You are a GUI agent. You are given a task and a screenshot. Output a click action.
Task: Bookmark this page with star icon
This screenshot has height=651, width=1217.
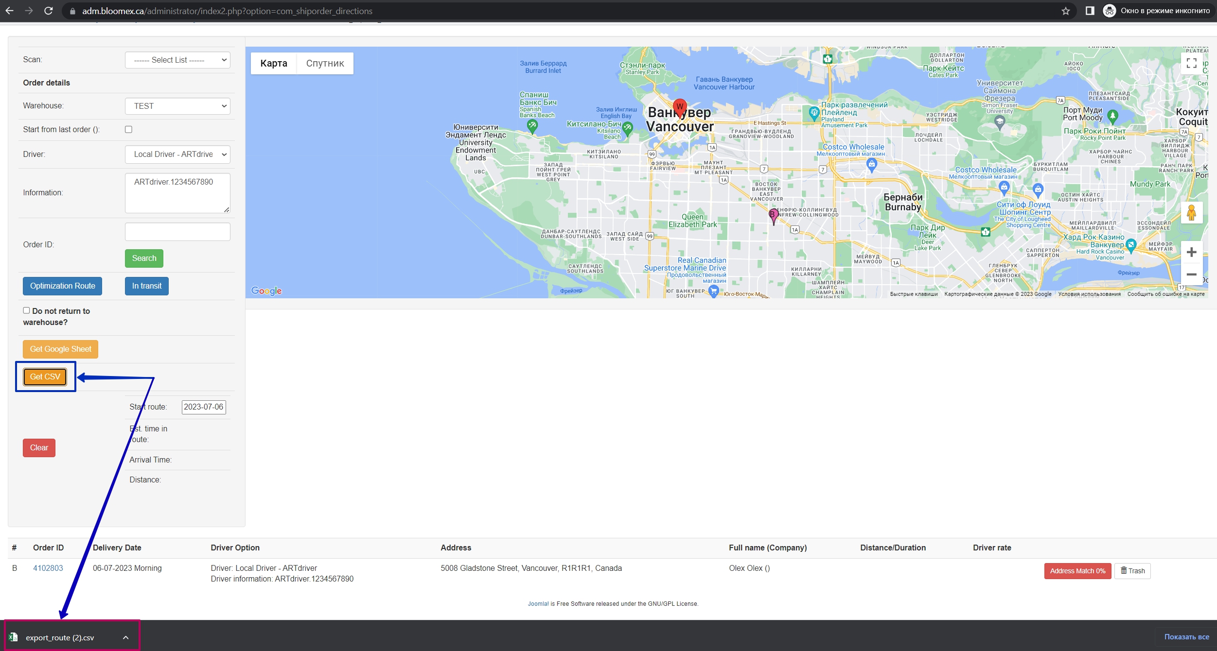click(1065, 11)
